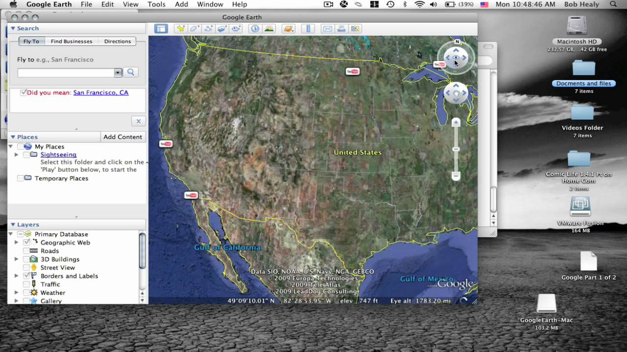Select the Add Image Overlay icon
Image resolution: width=627 pixels, height=352 pixels.
point(222,29)
